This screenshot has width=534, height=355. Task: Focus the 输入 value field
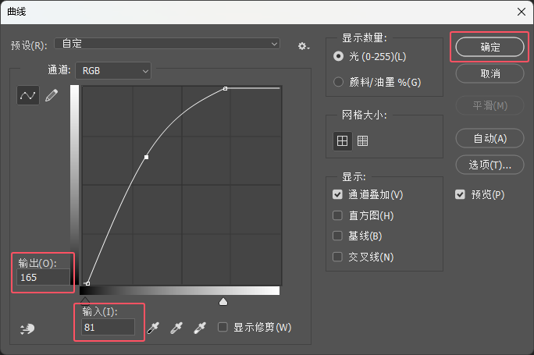coord(109,327)
